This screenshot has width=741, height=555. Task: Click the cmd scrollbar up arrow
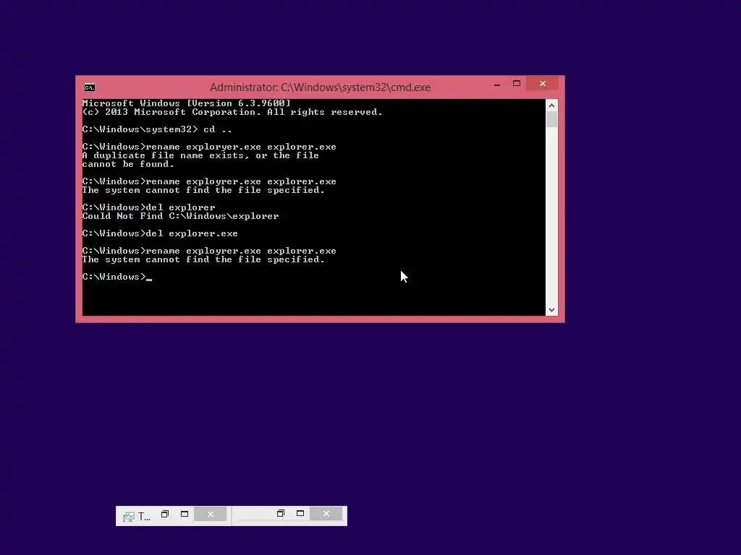[x=551, y=106]
